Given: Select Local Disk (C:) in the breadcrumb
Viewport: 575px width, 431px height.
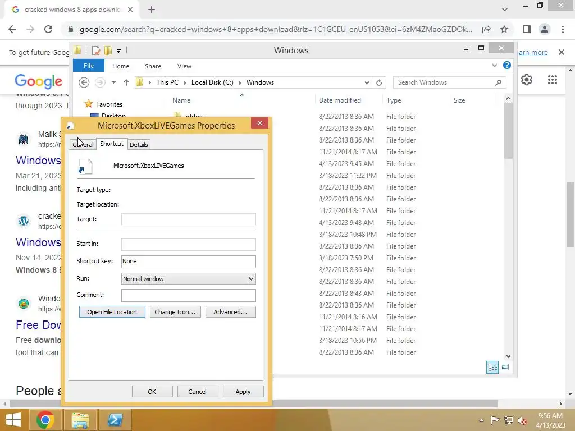Looking at the screenshot, I should click(212, 82).
